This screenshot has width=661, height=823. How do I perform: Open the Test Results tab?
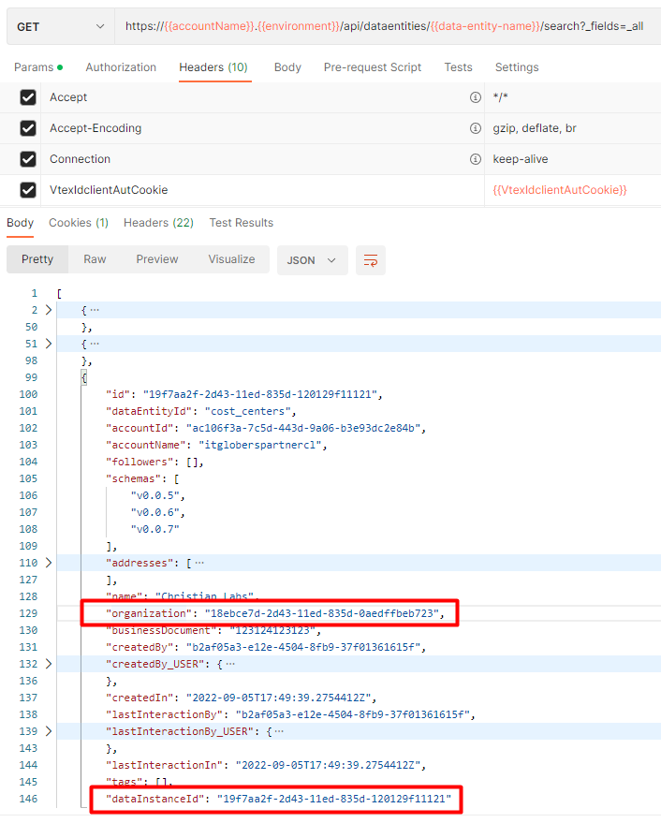click(x=241, y=223)
